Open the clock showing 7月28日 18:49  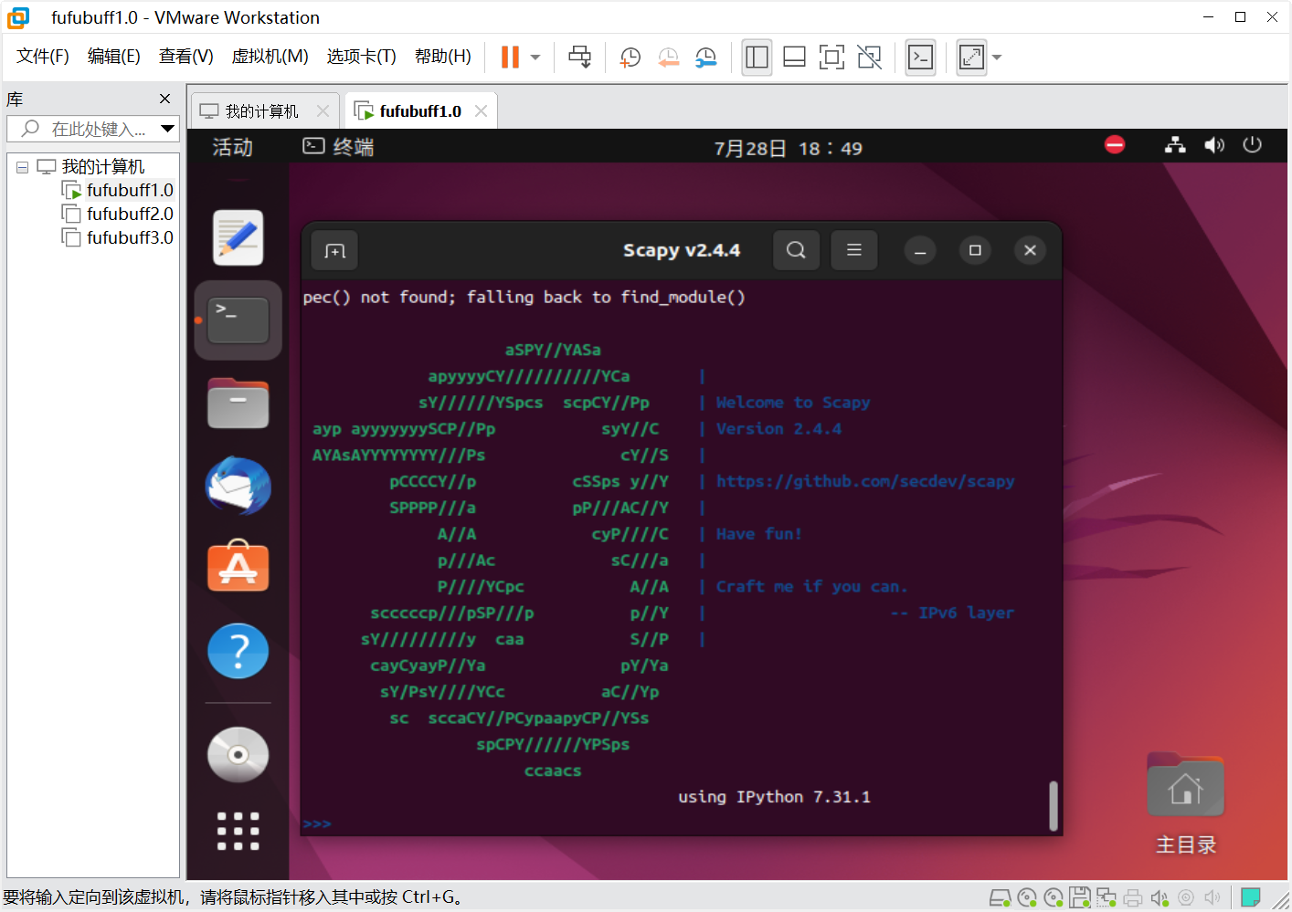point(788,148)
